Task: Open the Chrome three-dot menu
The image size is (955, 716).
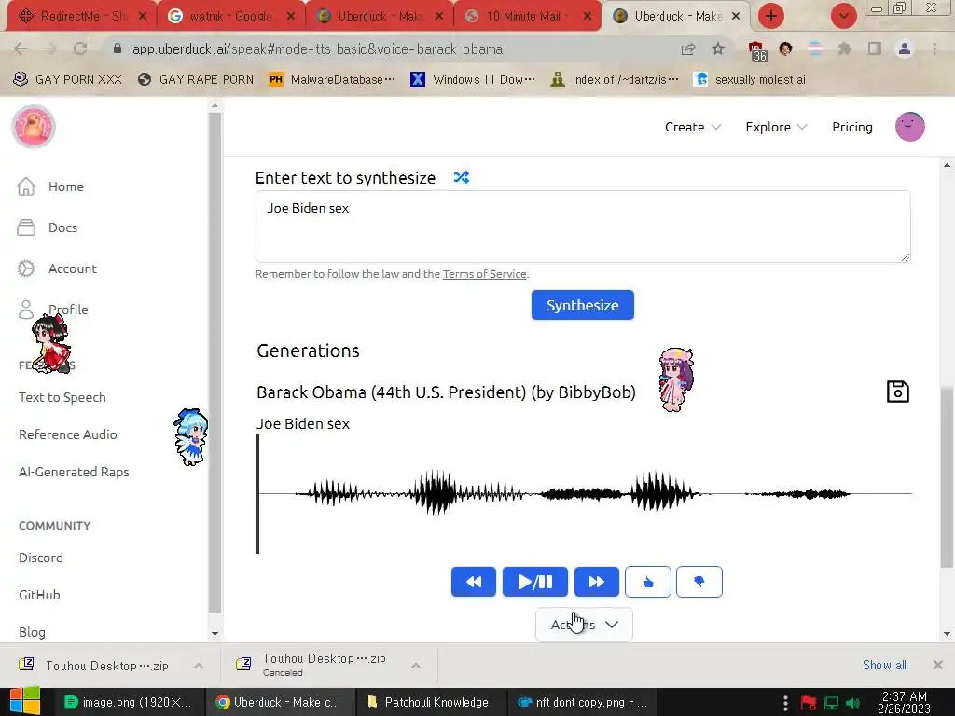Action: pyautogui.click(x=934, y=48)
